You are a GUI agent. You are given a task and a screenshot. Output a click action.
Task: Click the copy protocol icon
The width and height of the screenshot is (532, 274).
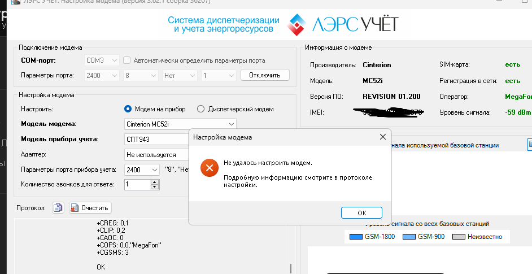(58, 208)
